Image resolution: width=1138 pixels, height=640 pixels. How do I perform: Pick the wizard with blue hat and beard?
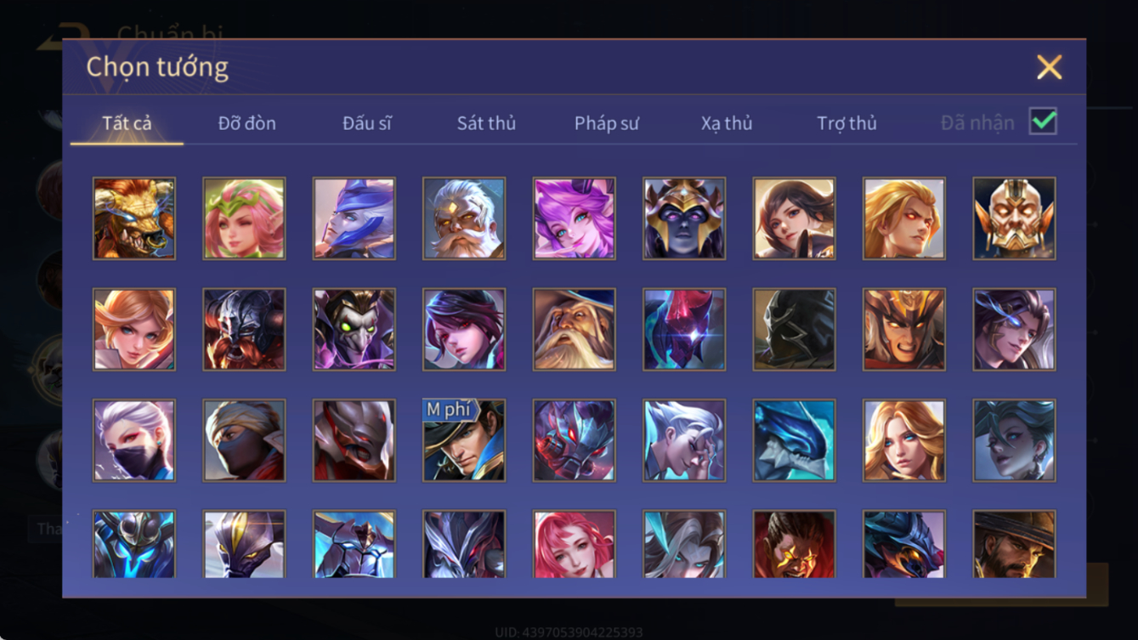tap(574, 329)
